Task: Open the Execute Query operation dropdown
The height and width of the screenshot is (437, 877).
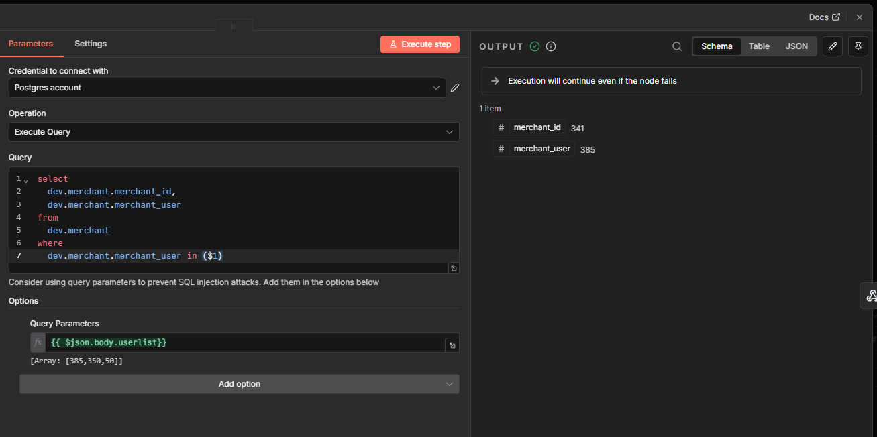Action: [234, 132]
